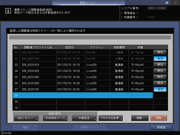Click the speaker volume icon

(x=166, y=2)
